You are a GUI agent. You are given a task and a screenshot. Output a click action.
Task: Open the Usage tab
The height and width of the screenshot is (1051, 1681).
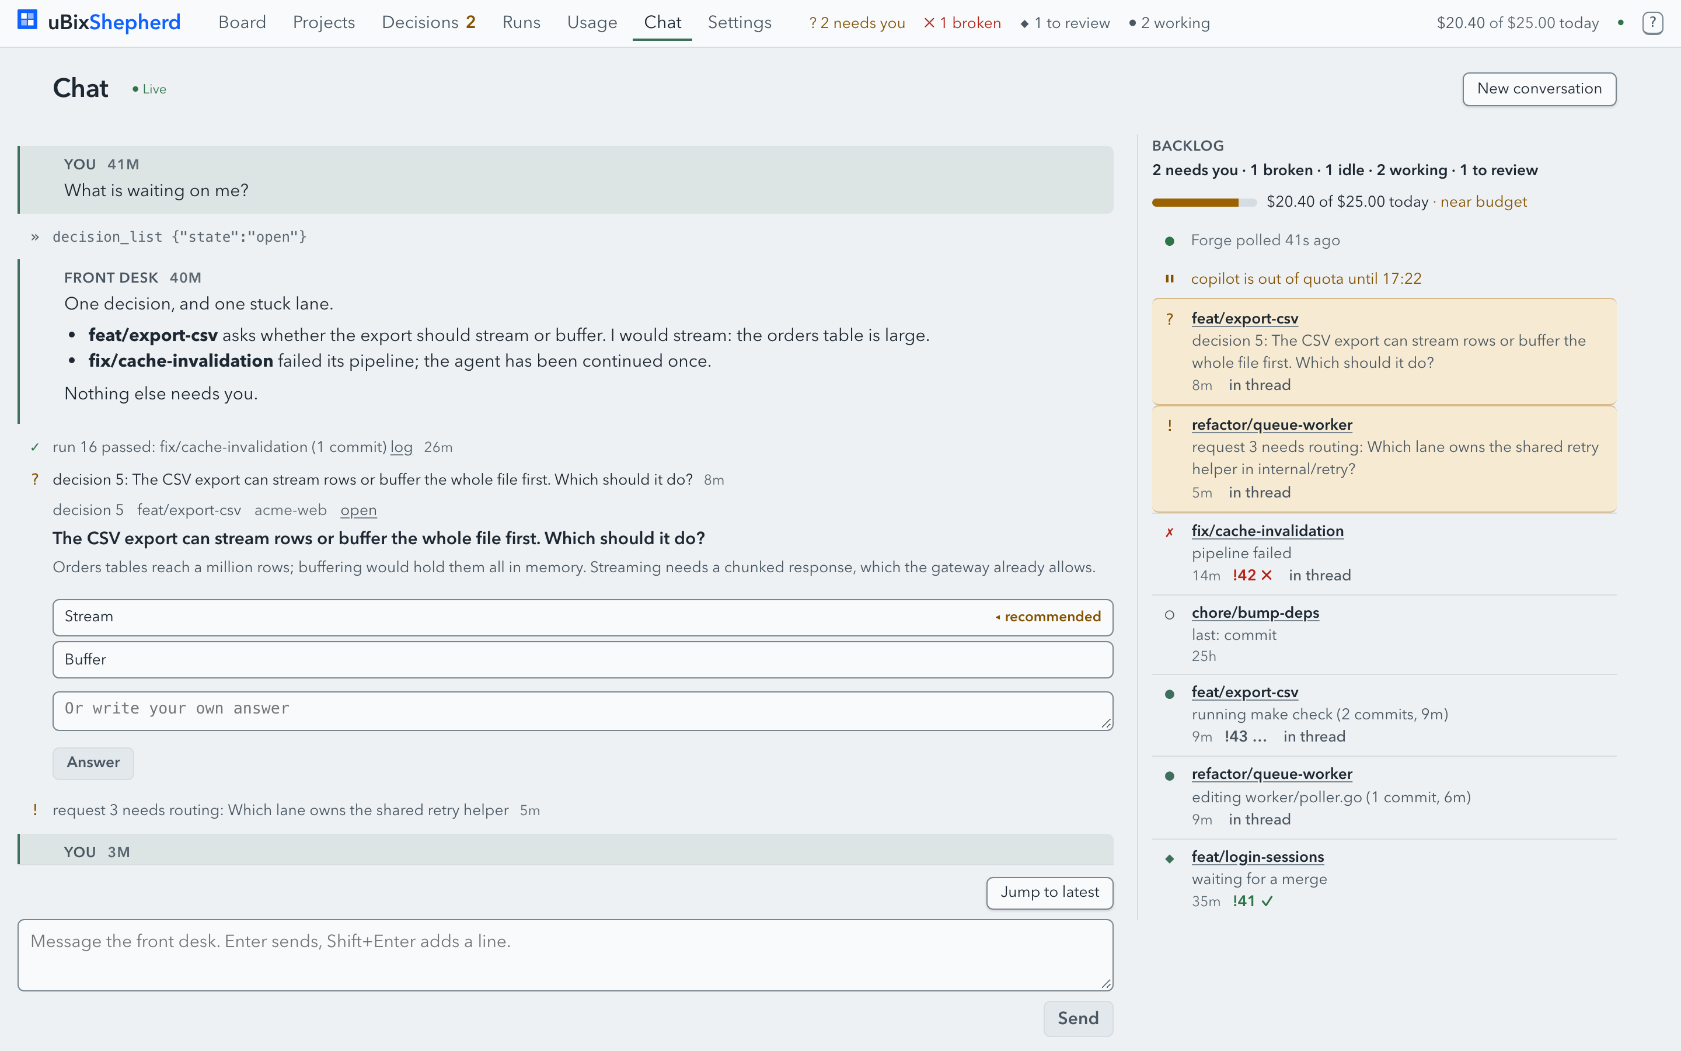click(592, 22)
